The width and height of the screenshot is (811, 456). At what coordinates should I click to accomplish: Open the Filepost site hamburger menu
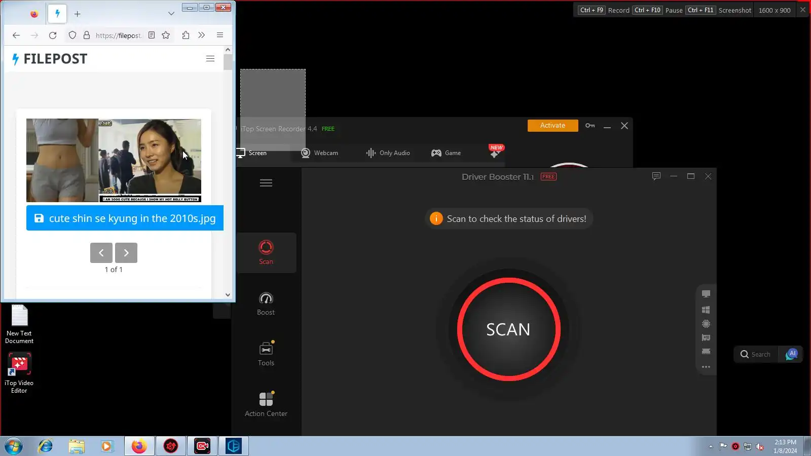point(210,59)
